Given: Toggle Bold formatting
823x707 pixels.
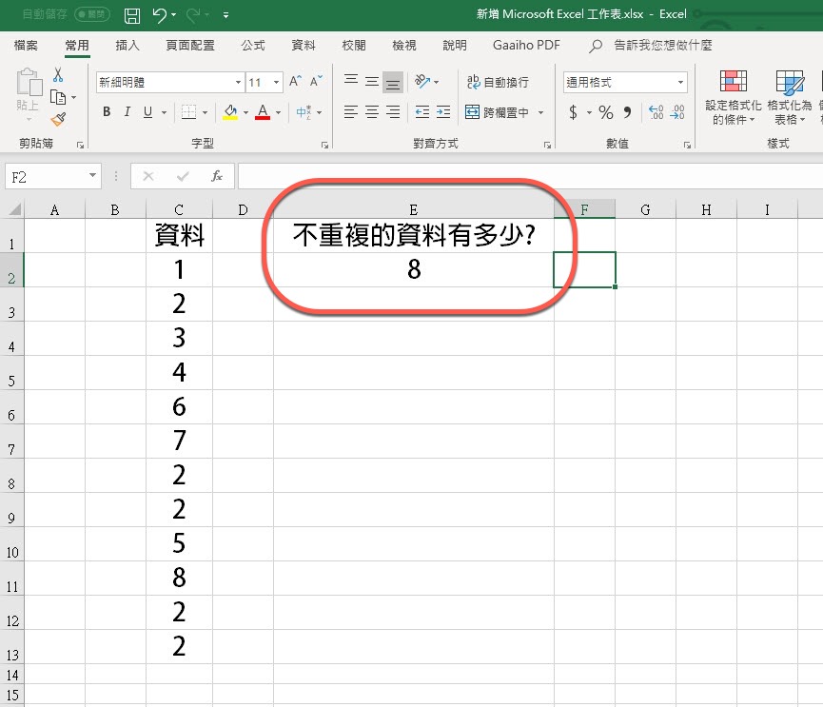Looking at the screenshot, I should (x=107, y=111).
